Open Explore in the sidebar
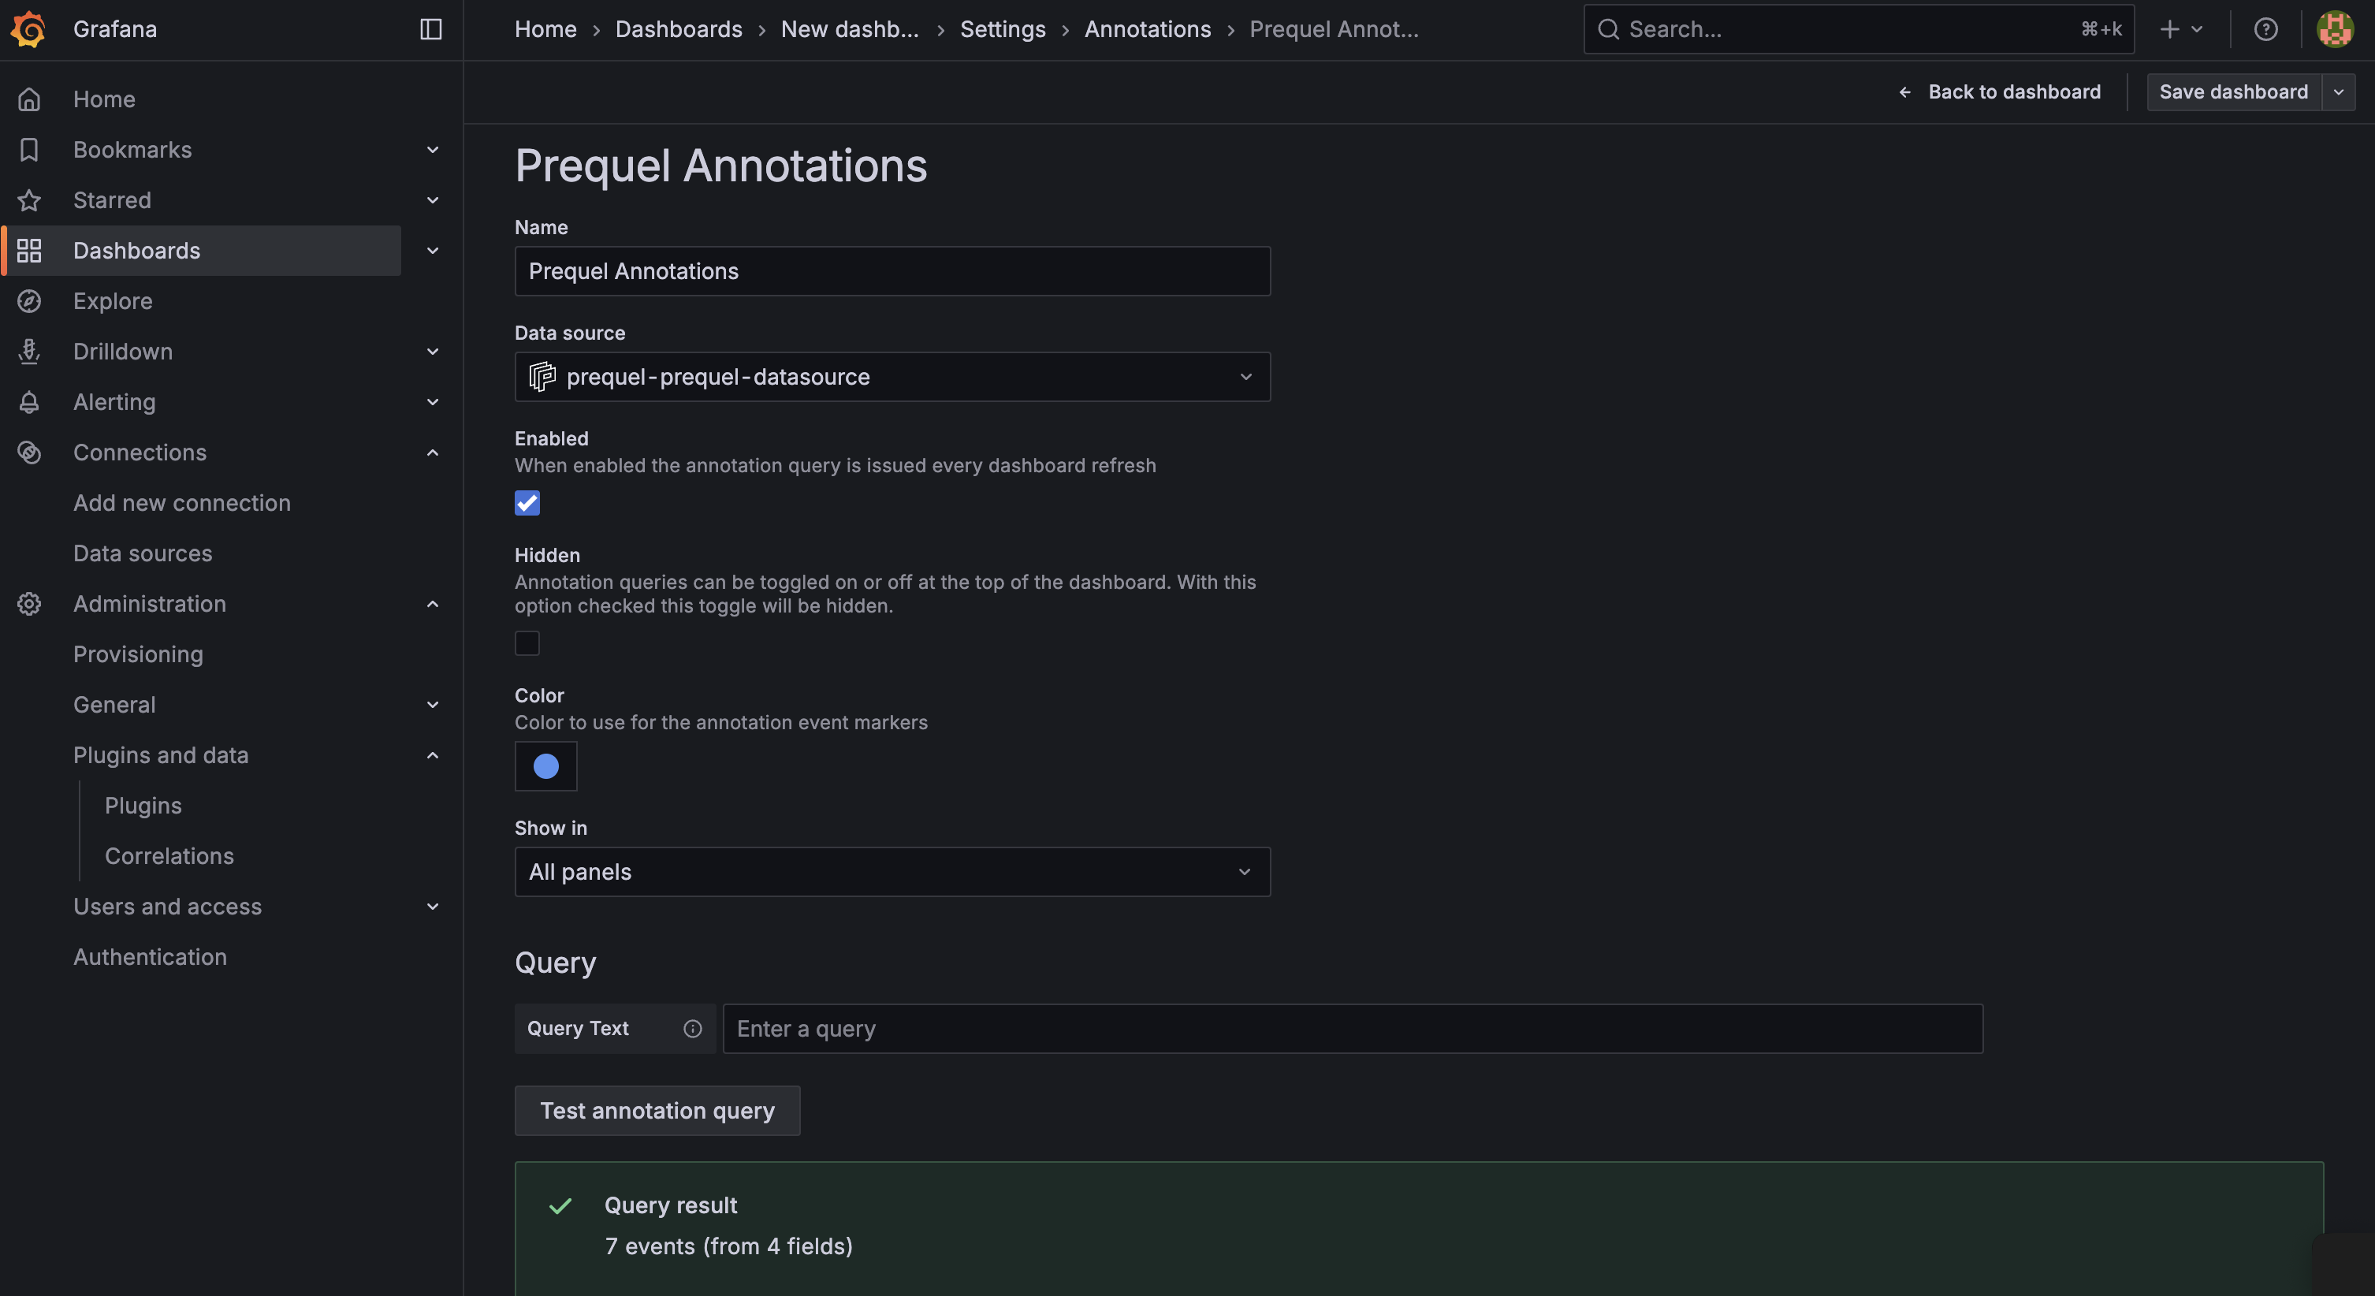 [113, 301]
